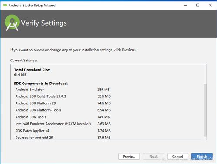Maximize the Setup Wizard window

point(197,5)
